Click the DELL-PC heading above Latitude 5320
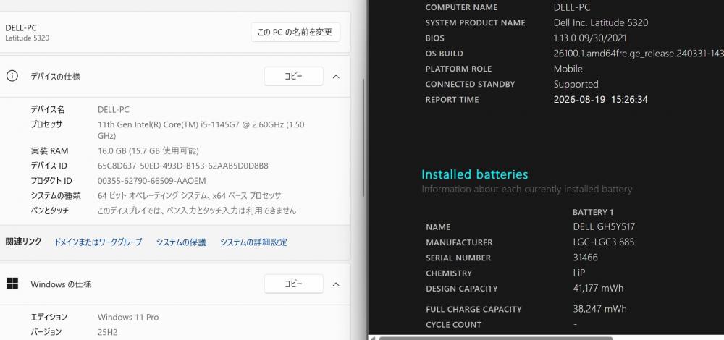 pos(21,27)
